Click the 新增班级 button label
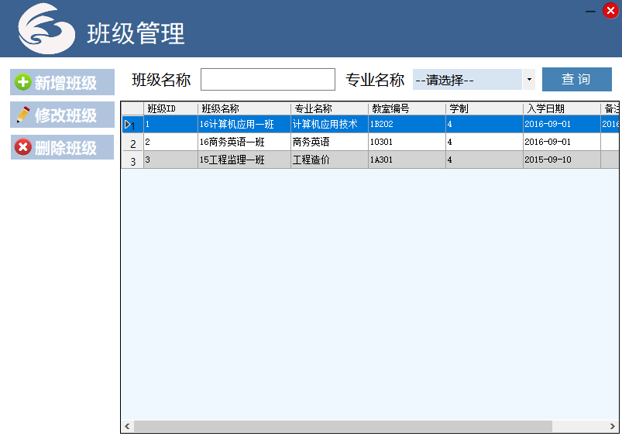This screenshot has height=436, width=622. click(x=65, y=83)
